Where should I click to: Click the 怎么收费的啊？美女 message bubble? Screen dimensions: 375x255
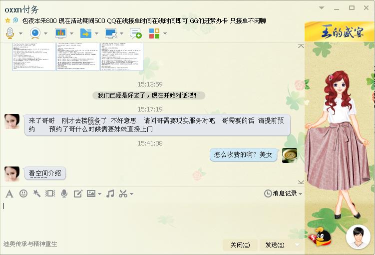243,154
